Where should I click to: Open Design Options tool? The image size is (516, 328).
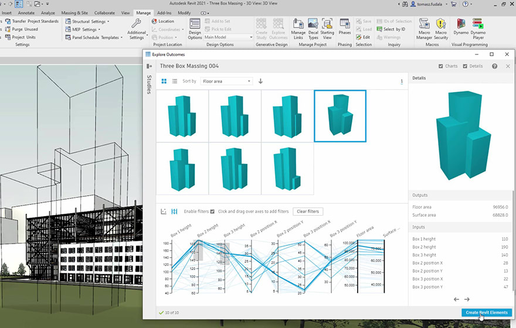tap(195, 29)
